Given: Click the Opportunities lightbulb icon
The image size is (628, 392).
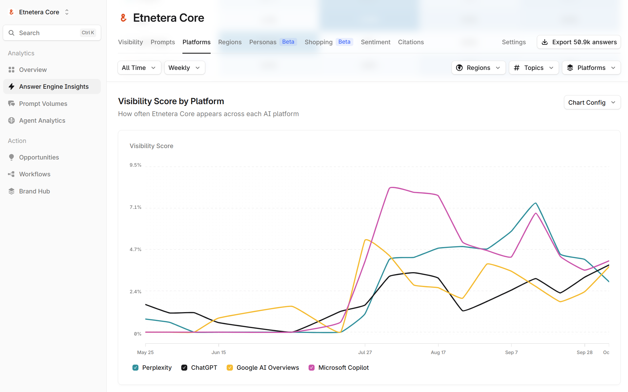Looking at the screenshot, I should point(11,157).
